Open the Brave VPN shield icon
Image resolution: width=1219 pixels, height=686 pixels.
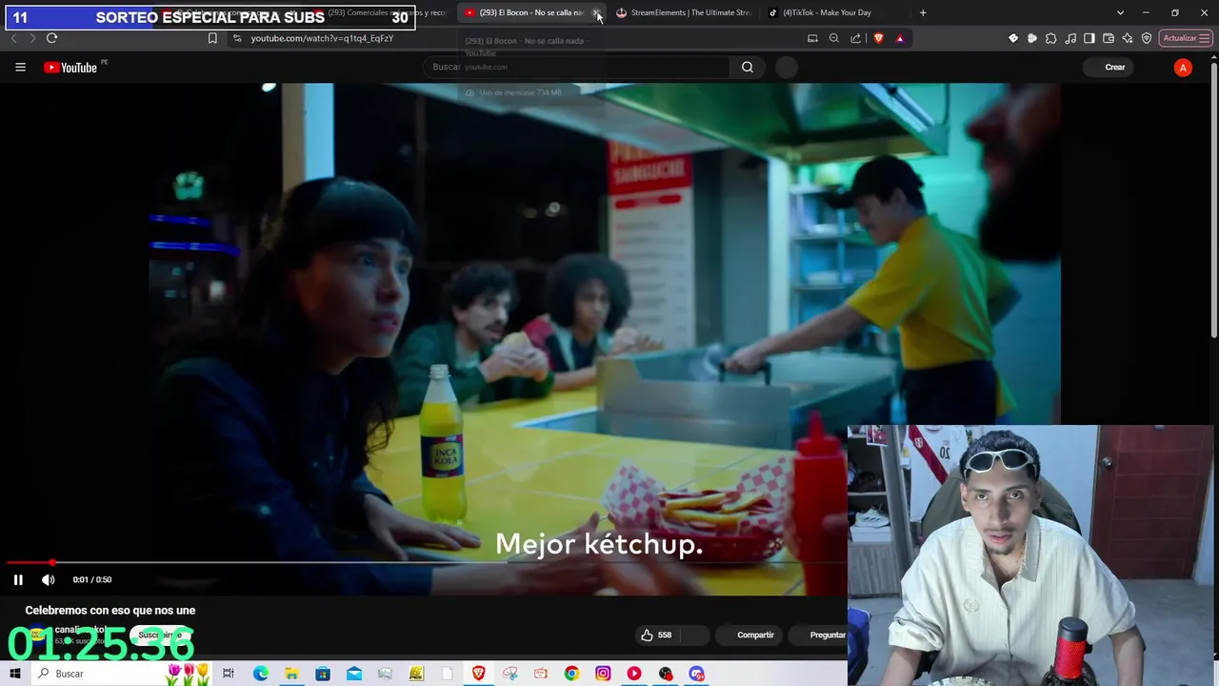tap(1147, 38)
